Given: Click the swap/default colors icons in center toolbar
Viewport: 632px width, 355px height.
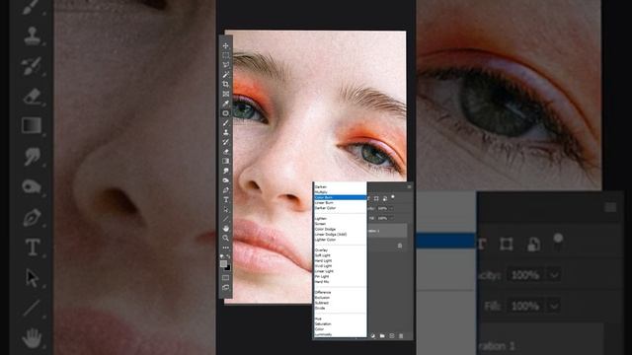Looking at the screenshot, I should pyautogui.click(x=226, y=256).
